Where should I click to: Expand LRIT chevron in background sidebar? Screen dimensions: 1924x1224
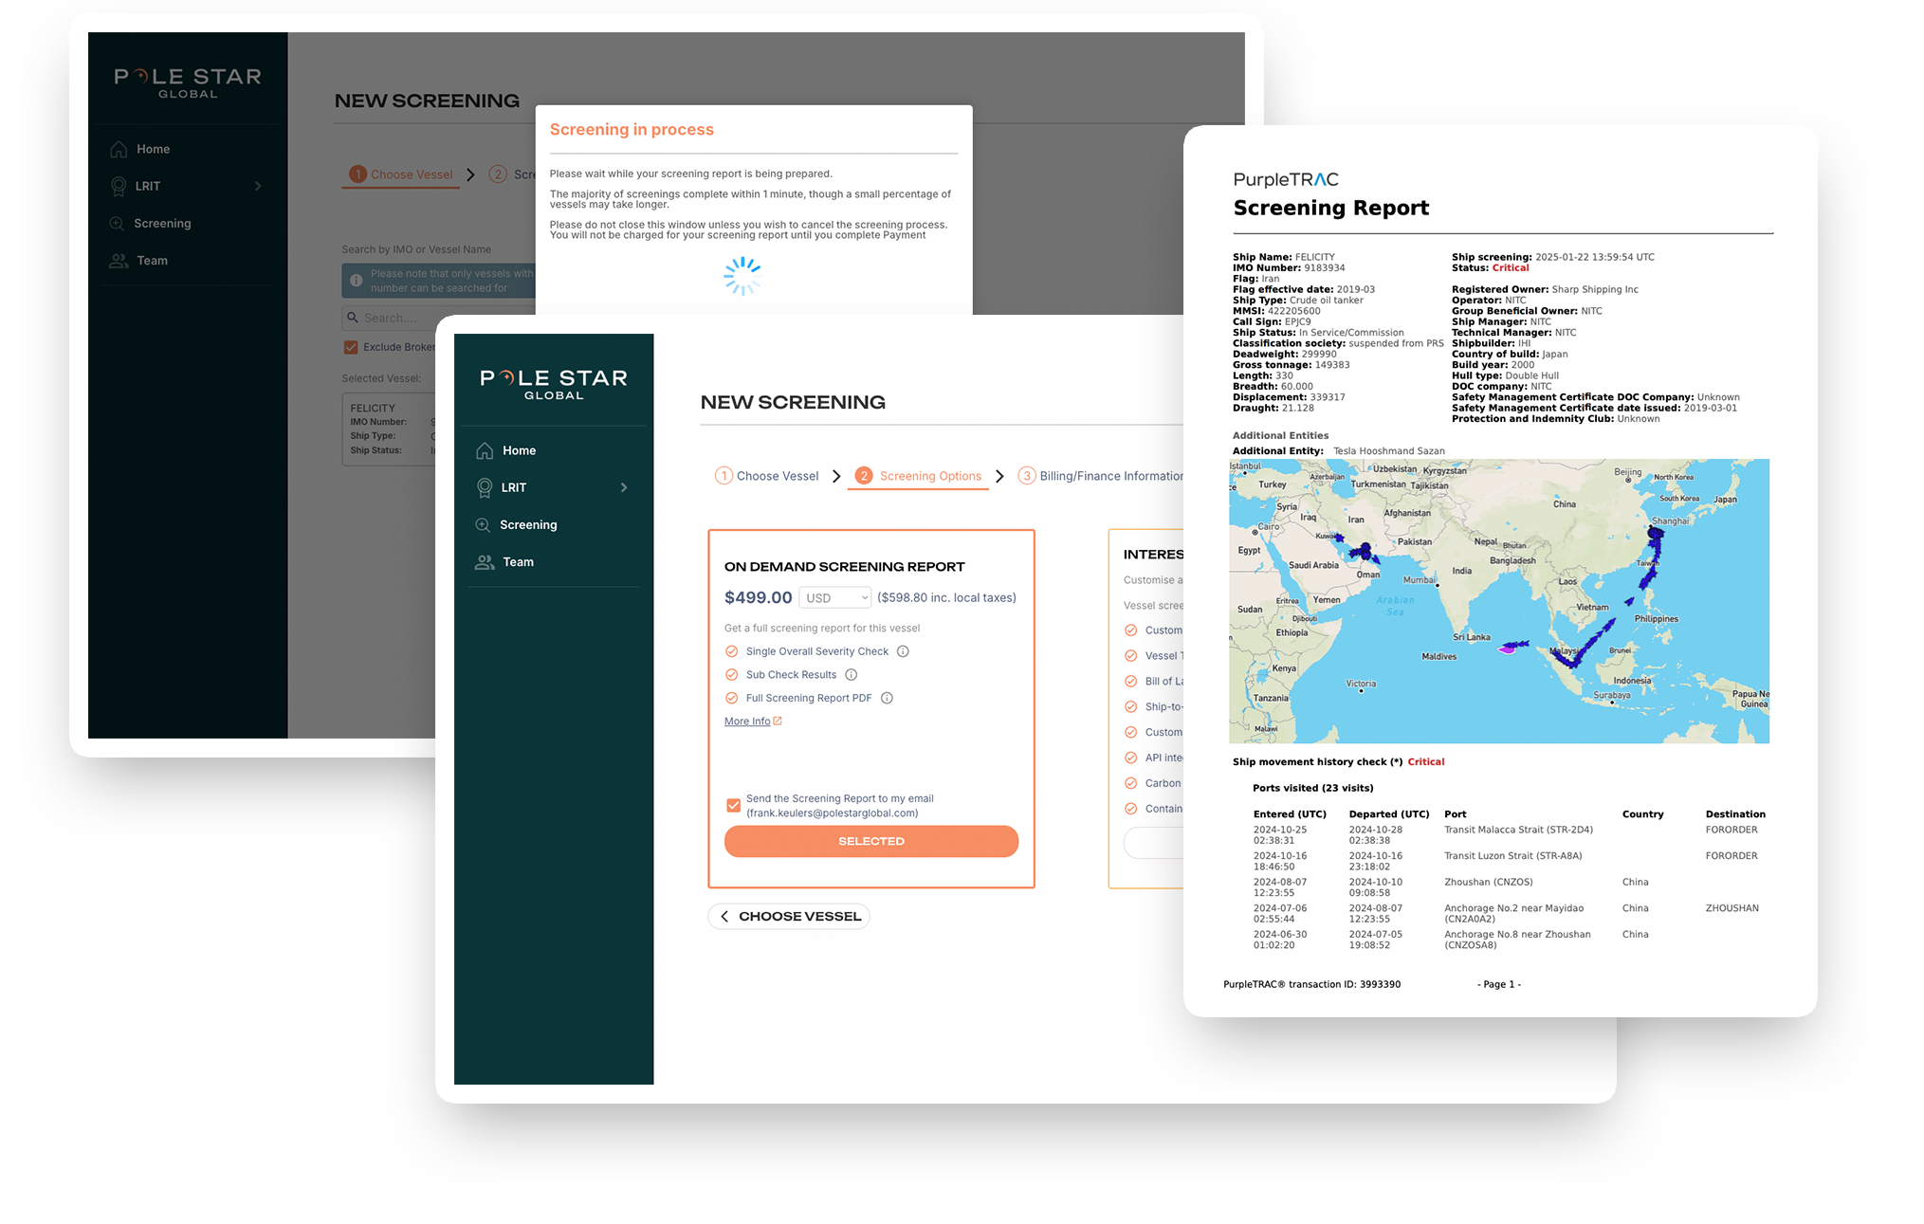(258, 186)
